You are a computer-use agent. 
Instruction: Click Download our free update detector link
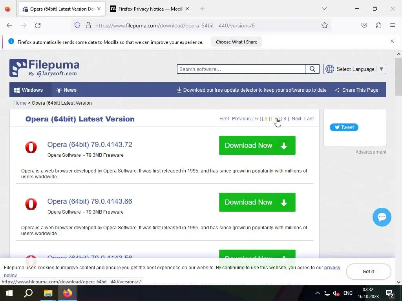click(x=252, y=90)
